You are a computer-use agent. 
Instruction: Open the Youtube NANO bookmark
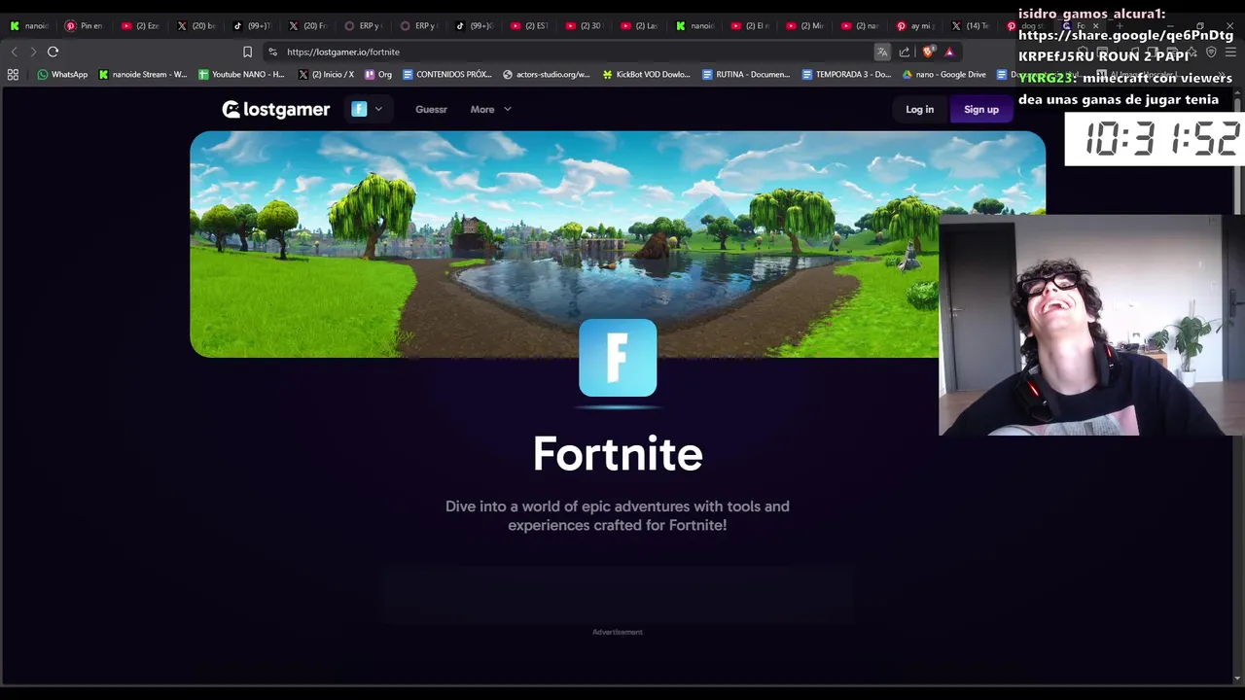[x=241, y=74]
